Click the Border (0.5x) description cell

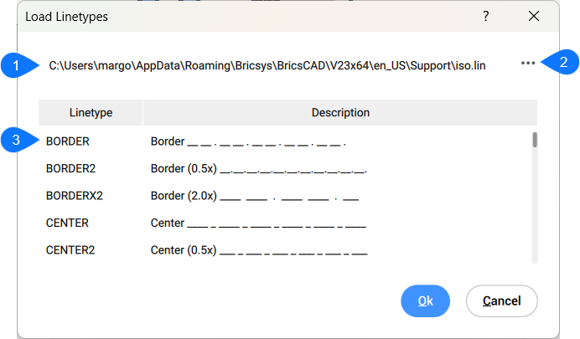(258, 168)
